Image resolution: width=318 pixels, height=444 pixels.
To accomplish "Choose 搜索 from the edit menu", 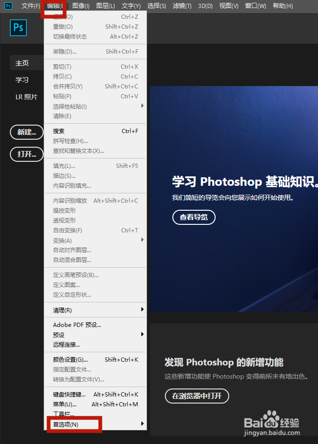I will pyautogui.click(x=95, y=131).
